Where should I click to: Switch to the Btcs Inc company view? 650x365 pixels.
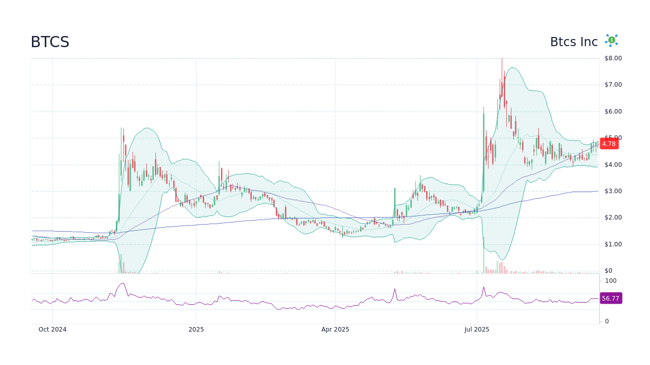click(x=574, y=42)
